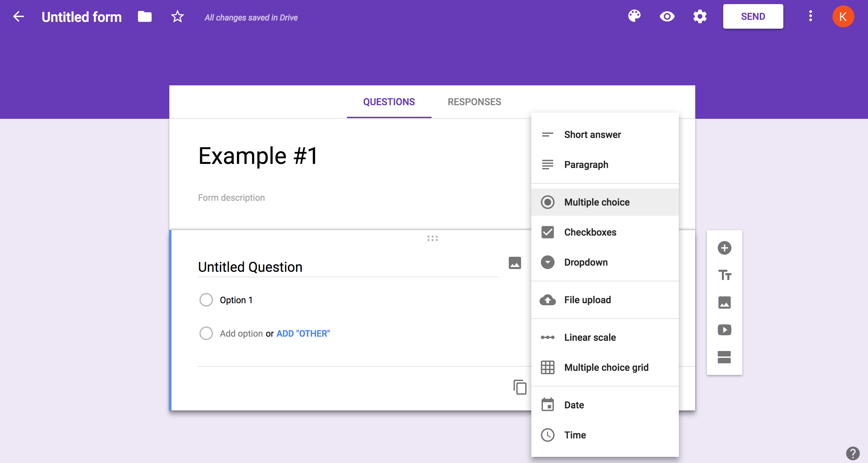Switch to the Responses tab
The height and width of the screenshot is (463, 868).
[475, 102]
